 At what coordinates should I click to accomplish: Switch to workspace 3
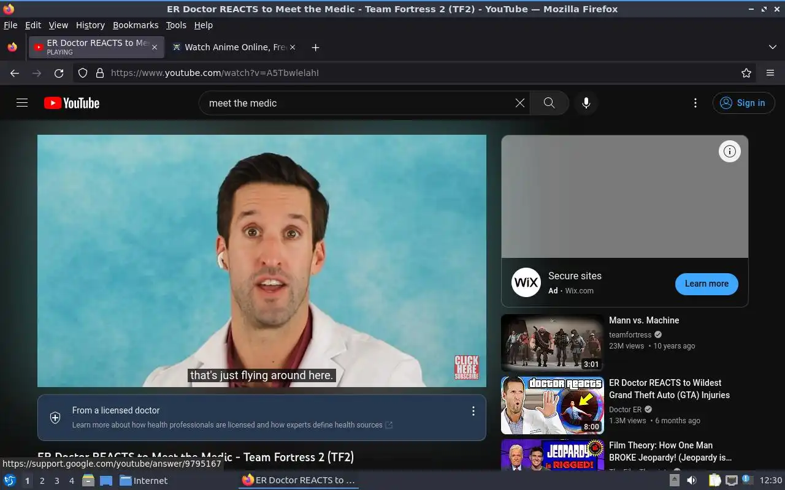point(57,481)
